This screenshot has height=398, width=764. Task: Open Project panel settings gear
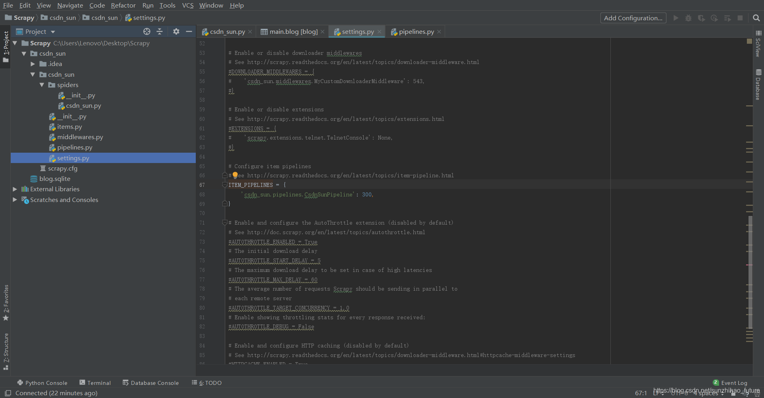click(176, 31)
